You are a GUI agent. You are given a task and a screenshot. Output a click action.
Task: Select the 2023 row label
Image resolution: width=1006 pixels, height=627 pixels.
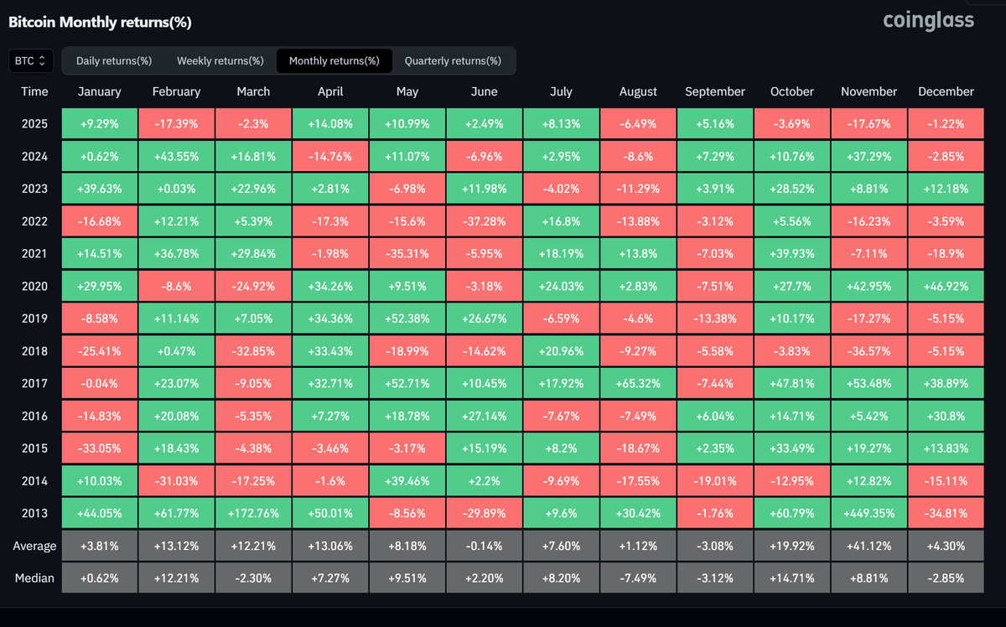tap(34, 189)
